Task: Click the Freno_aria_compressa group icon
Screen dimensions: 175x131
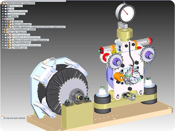Action: point(6,32)
